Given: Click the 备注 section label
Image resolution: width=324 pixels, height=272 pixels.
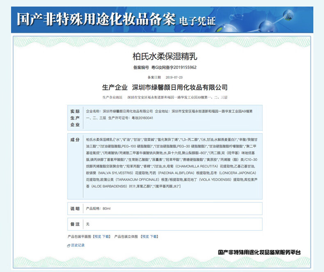Looking at the screenshot, I should (x=75, y=224).
